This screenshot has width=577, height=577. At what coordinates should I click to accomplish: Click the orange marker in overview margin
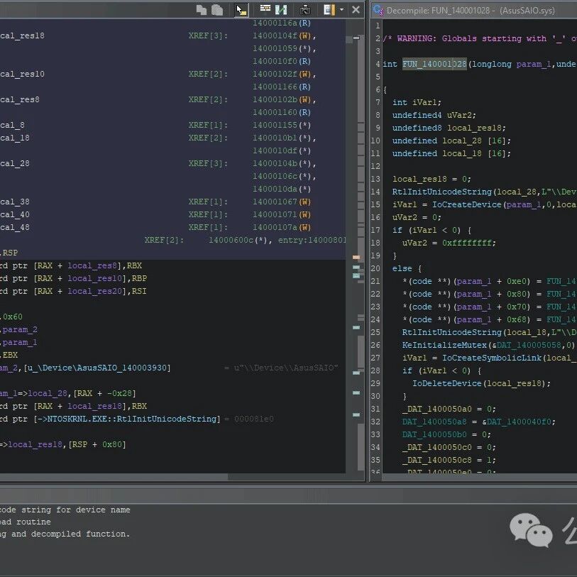[356, 257]
